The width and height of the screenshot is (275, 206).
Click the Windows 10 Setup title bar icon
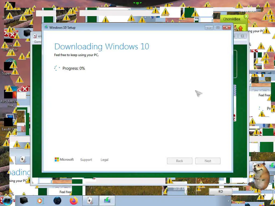point(46,27)
